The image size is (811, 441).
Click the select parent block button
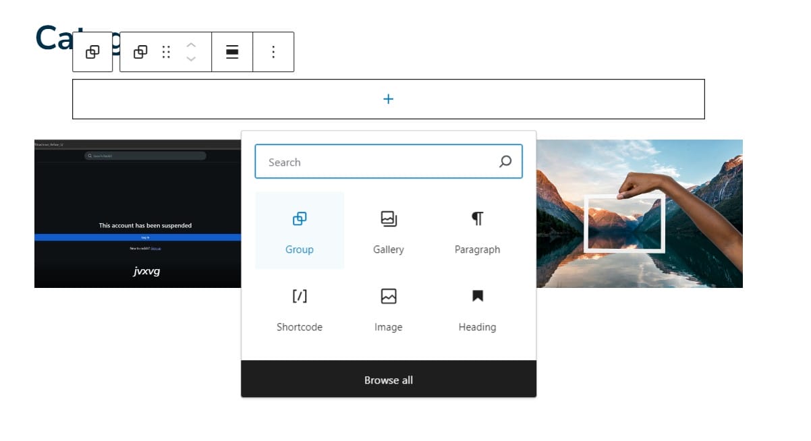pos(92,52)
